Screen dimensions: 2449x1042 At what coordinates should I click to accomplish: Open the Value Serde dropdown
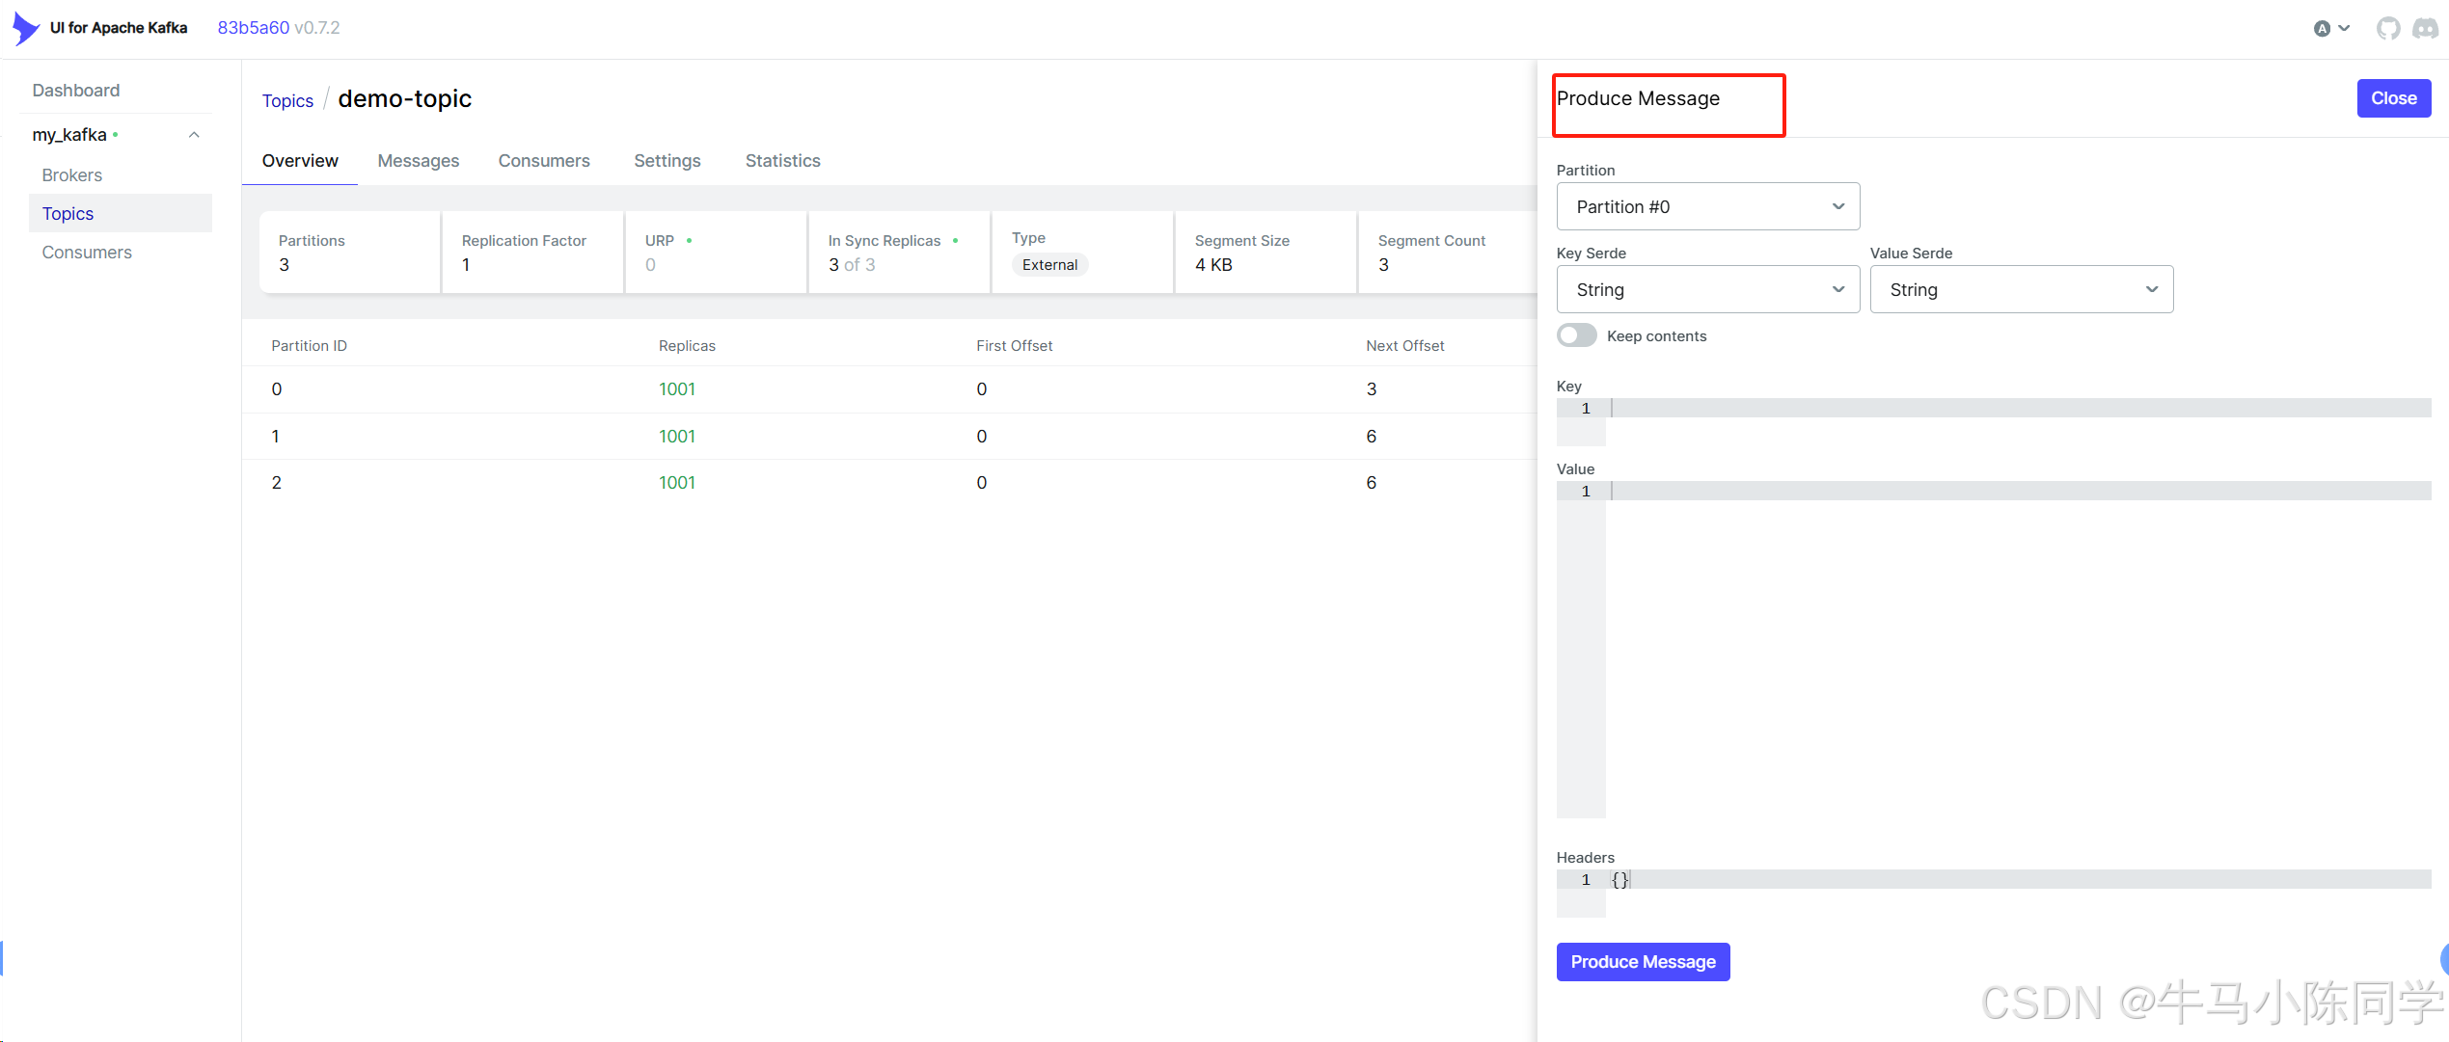click(2021, 289)
